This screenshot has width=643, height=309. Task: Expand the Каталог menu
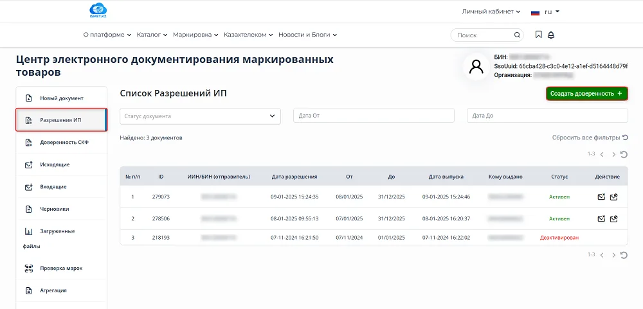(x=152, y=35)
